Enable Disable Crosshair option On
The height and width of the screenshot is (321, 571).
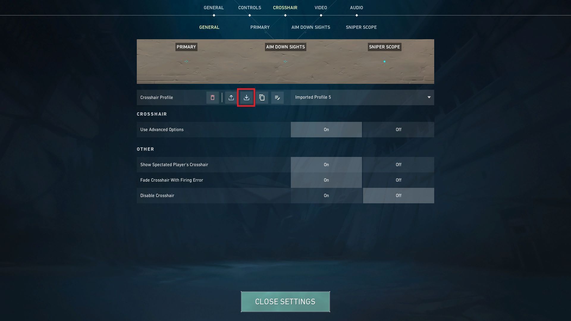point(326,195)
